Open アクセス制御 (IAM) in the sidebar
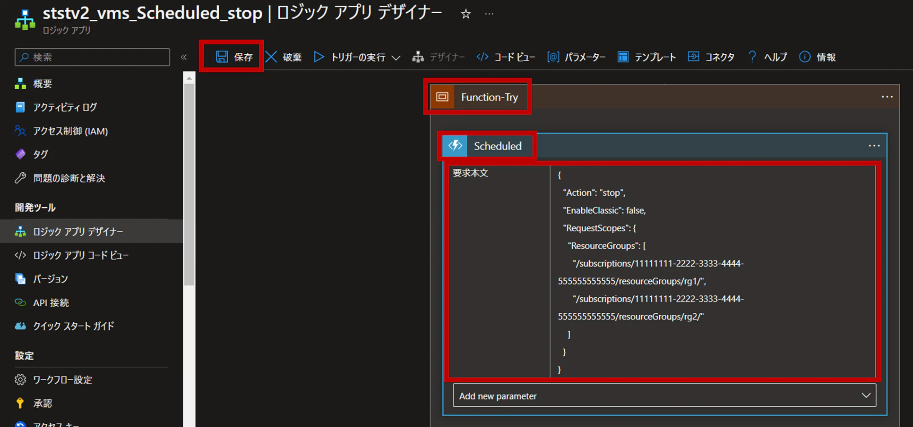 pos(91,131)
